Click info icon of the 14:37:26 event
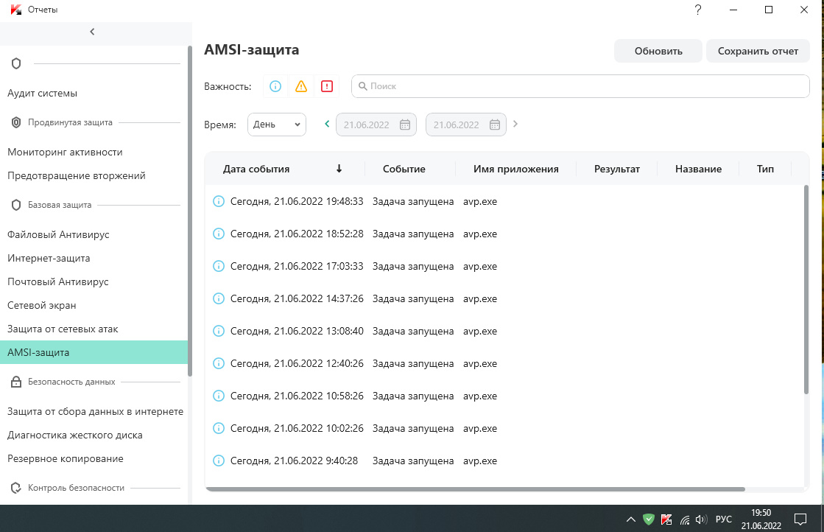 tap(219, 298)
